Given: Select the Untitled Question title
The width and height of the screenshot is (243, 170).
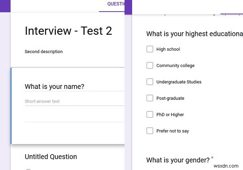Looking at the screenshot, I should (51, 157).
